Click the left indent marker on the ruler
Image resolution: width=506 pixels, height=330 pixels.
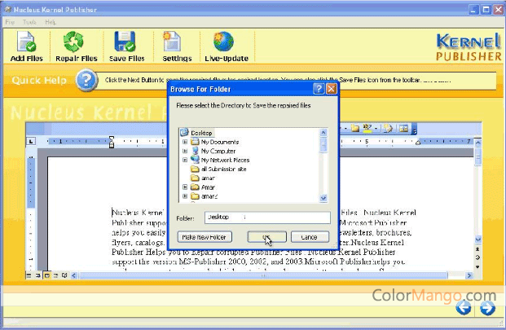tap(112, 142)
